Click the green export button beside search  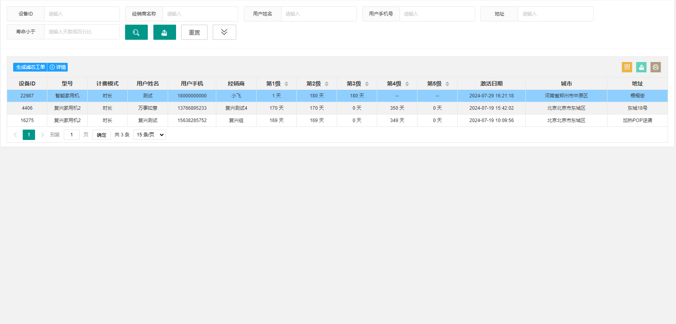165,32
